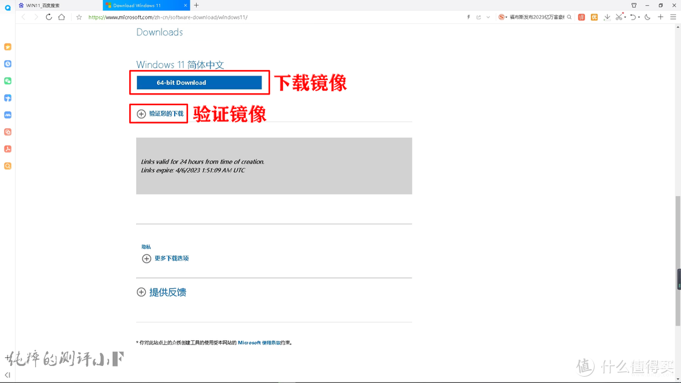Expand the undo closed tab dropdown arrow
Screen dimensions: 681x383
tap(639, 18)
